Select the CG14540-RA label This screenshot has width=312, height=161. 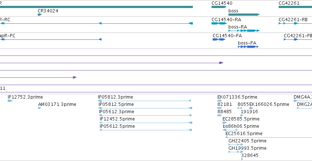pyautogui.click(x=226, y=20)
